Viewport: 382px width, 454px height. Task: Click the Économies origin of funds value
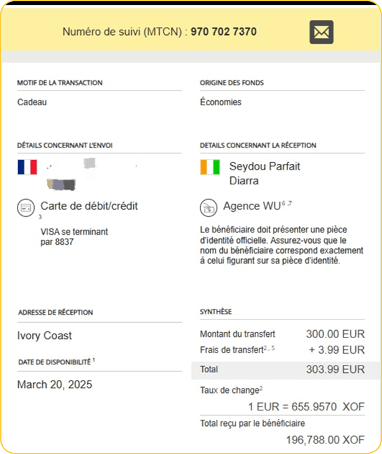click(220, 102)
